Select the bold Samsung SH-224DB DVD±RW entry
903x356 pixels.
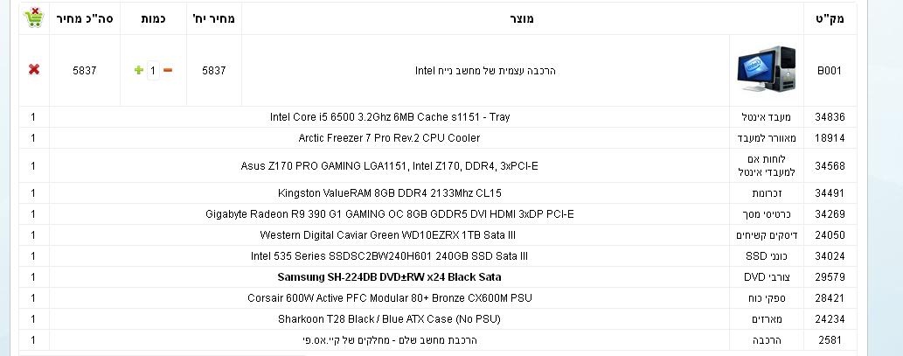coord(389,277)
